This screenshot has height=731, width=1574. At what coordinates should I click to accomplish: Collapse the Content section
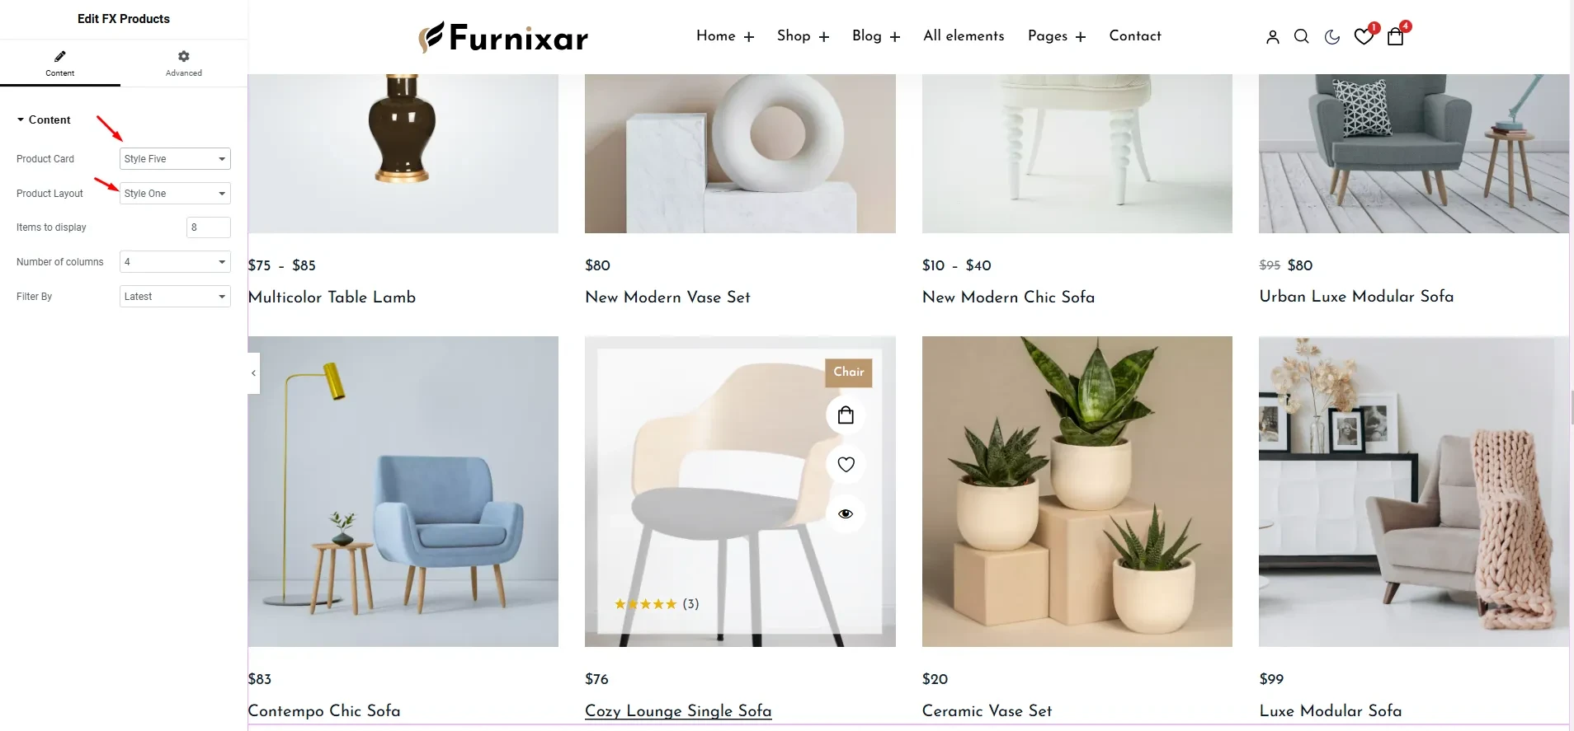44,120
